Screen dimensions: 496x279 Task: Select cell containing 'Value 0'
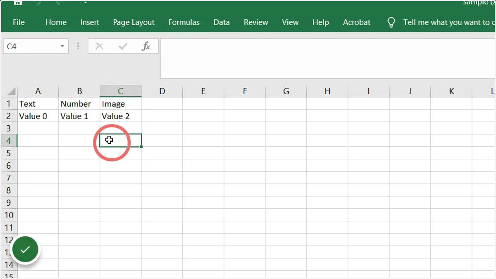pos(38,116)
